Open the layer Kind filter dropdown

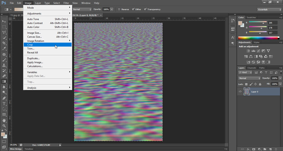(245, 72)
